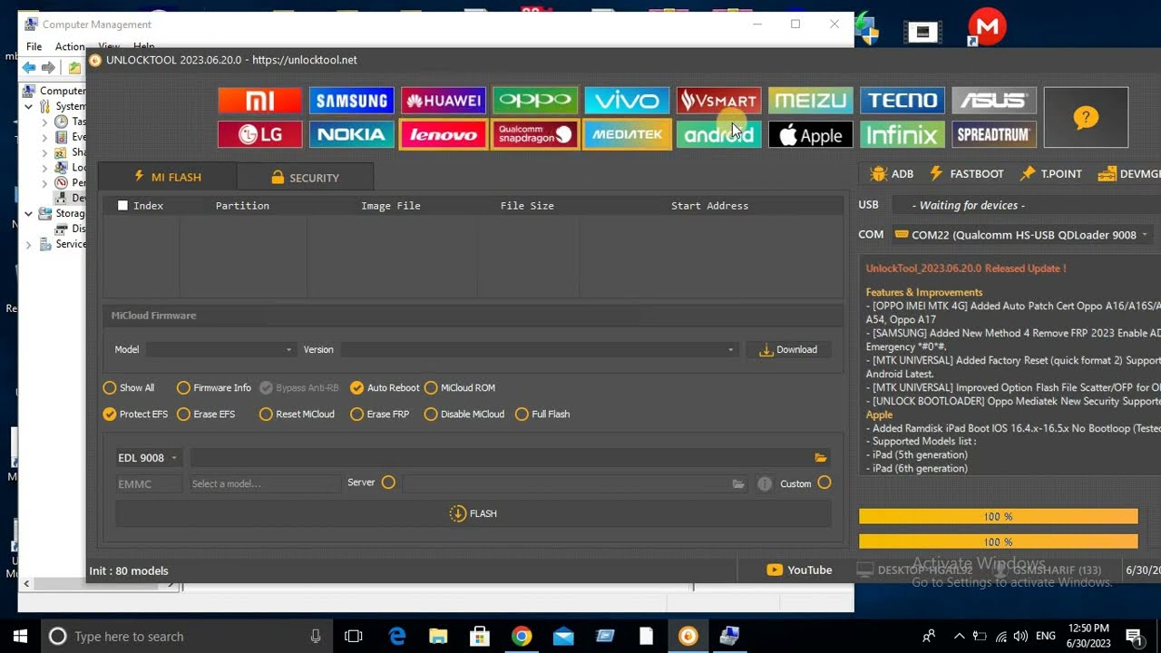
Task: Select the LG brand icon
Action: pos(259,135)
